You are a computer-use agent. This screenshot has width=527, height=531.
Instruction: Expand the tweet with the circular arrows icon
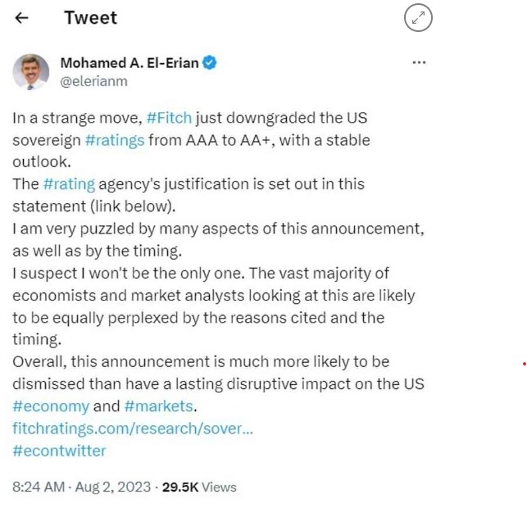(x=418, y=17)
